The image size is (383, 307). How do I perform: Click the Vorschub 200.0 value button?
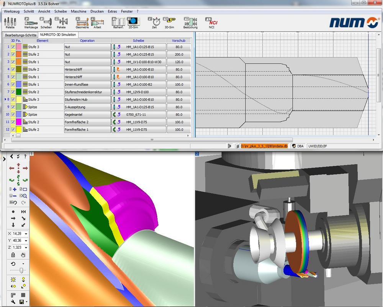click(x=179, y=54)
